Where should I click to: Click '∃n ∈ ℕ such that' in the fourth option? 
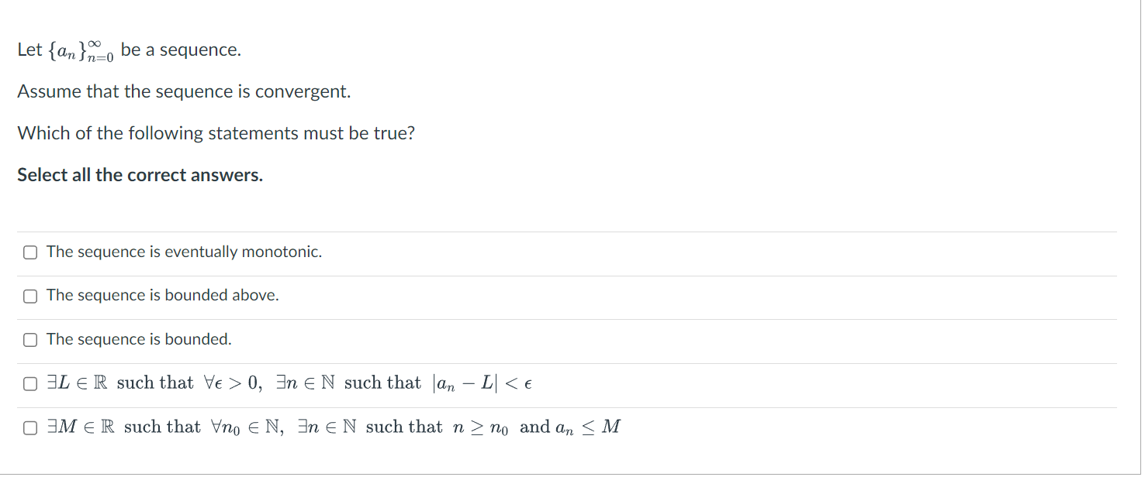pyautogui.click(x=348, y=383)
